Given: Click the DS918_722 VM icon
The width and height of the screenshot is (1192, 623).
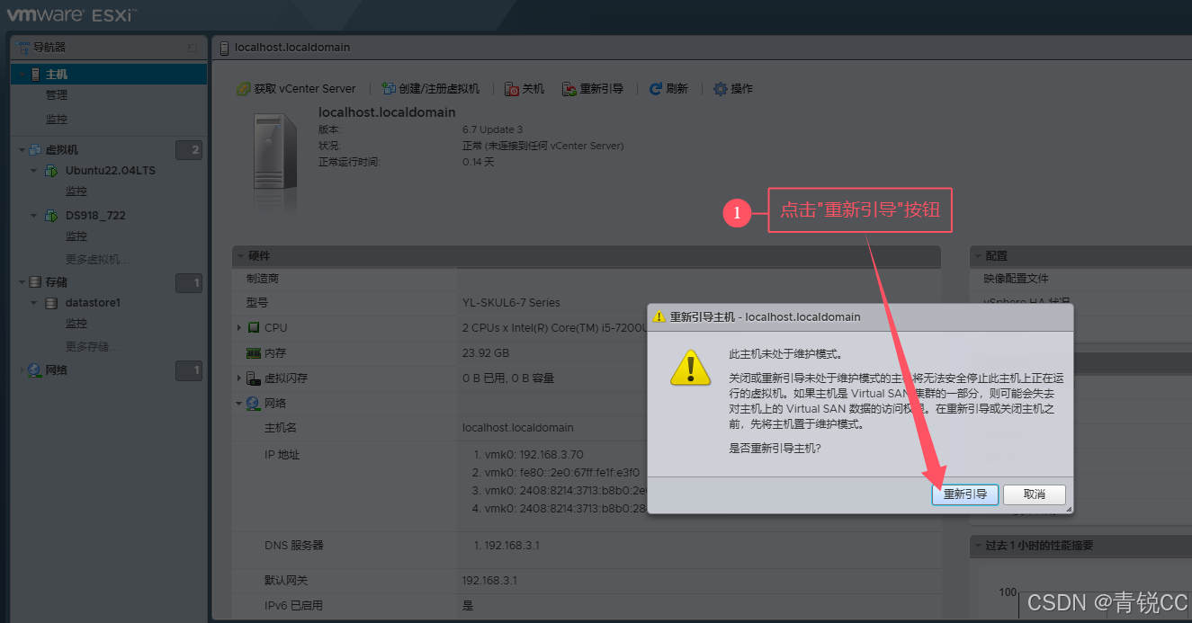Looking at the screenshot, I should point(51,216).
